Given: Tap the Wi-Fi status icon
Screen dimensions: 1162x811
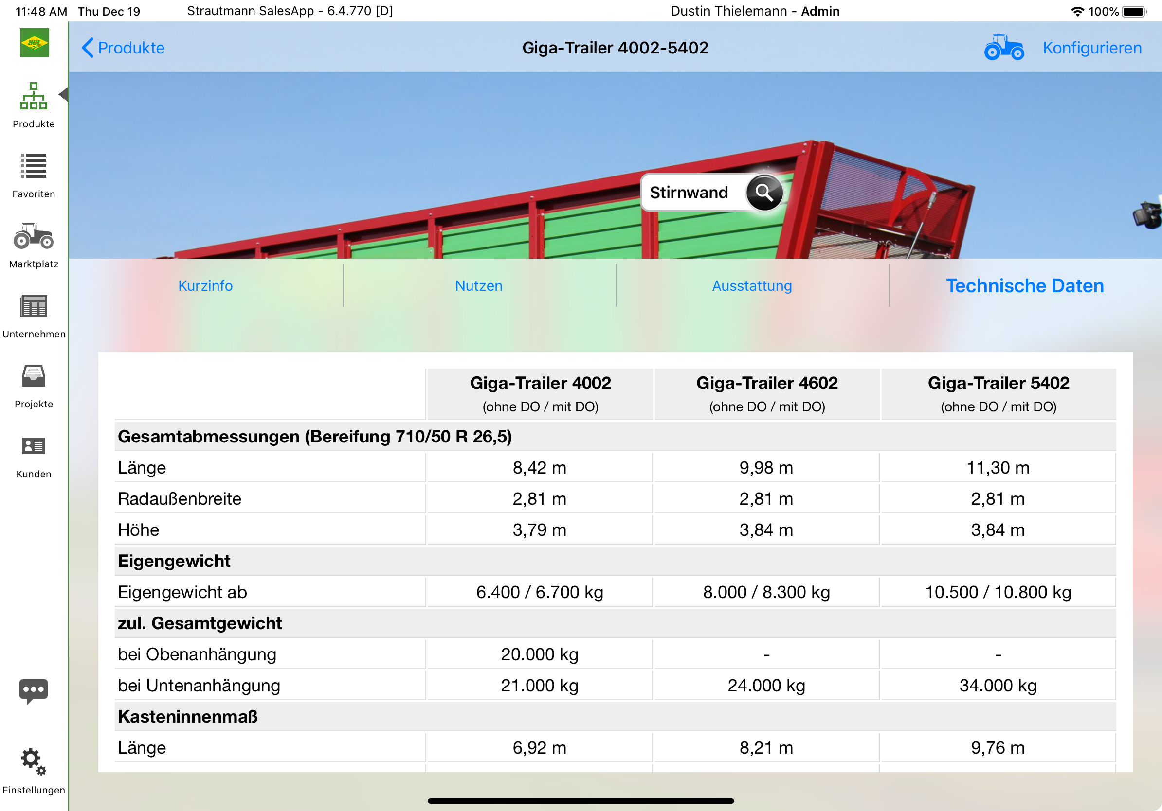Looking at the screenshot, I should (x=1077, y=11).
